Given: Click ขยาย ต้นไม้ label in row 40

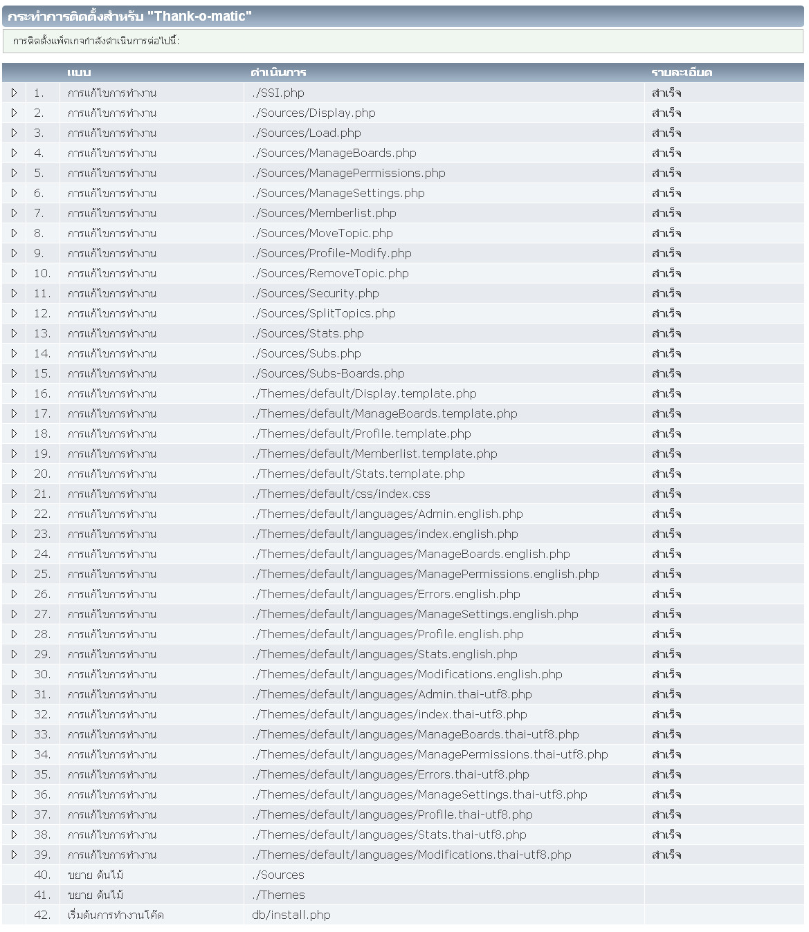Looking at the screenshot, I should pyautogui.click(x=96, y=875).
